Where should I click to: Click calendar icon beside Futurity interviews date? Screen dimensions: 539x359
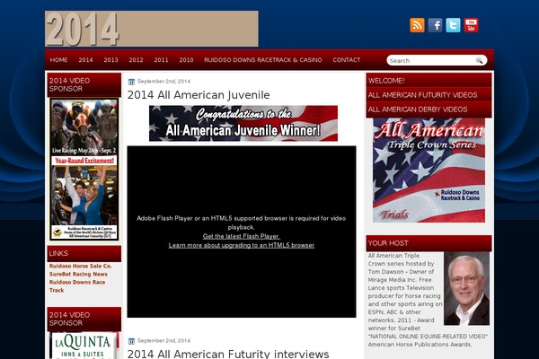click(x=131, y=341)
